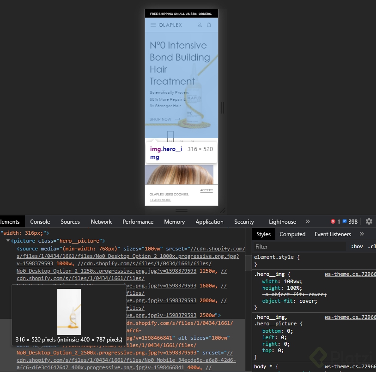Viewport: 376px width, 372px height.
Task: Click the red error count badge in DevTools
Action: pos(333,221)
